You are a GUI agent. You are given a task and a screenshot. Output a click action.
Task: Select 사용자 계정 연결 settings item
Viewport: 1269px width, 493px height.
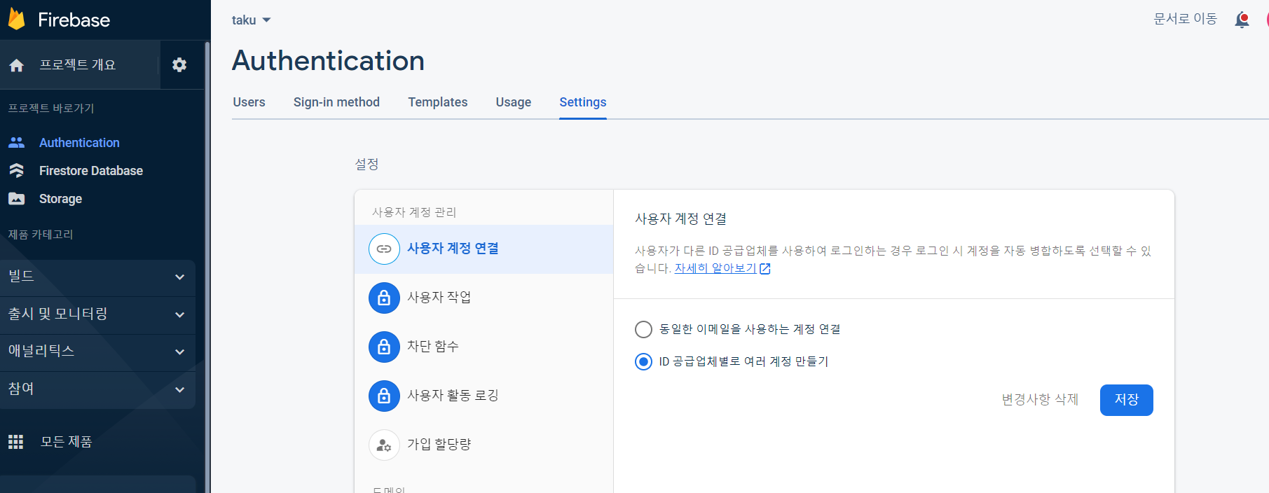tap(484, 249)
